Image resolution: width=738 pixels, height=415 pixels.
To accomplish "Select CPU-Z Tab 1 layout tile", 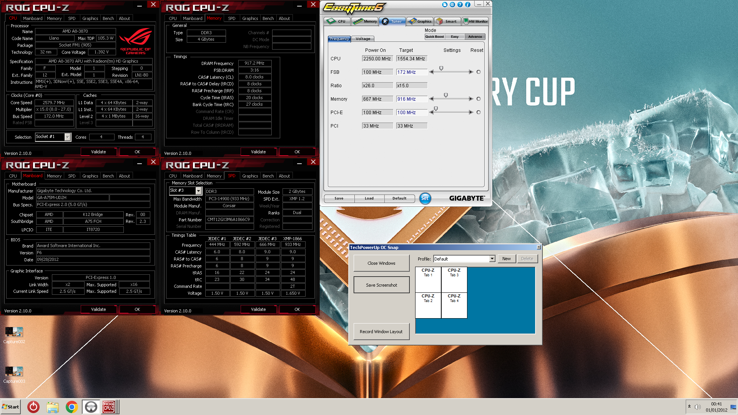I will coord(428,280).
